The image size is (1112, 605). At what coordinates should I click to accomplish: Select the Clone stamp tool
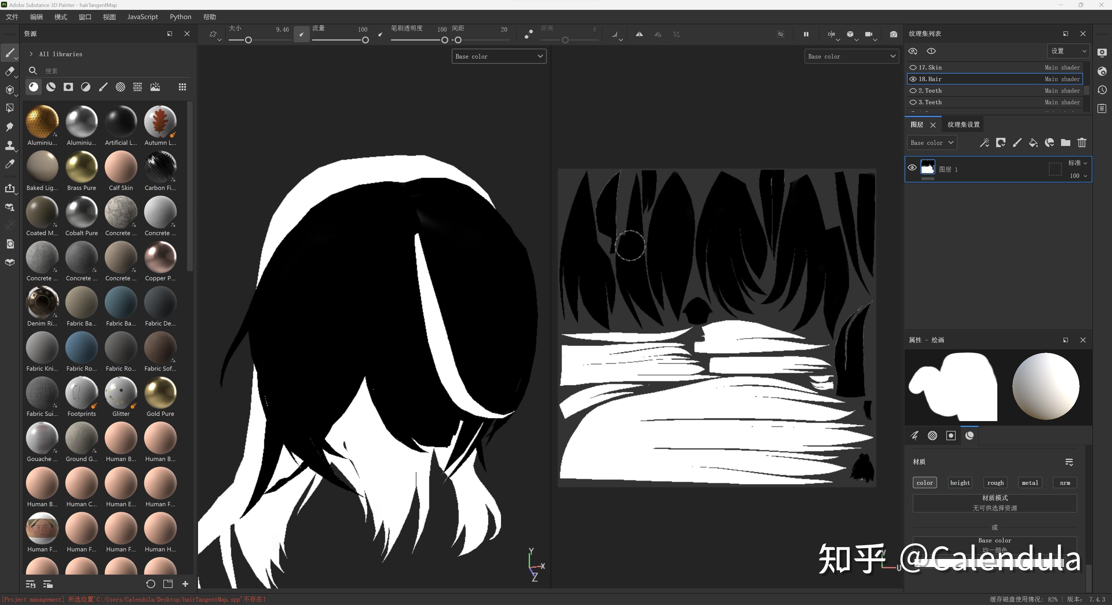click(10, 145)
